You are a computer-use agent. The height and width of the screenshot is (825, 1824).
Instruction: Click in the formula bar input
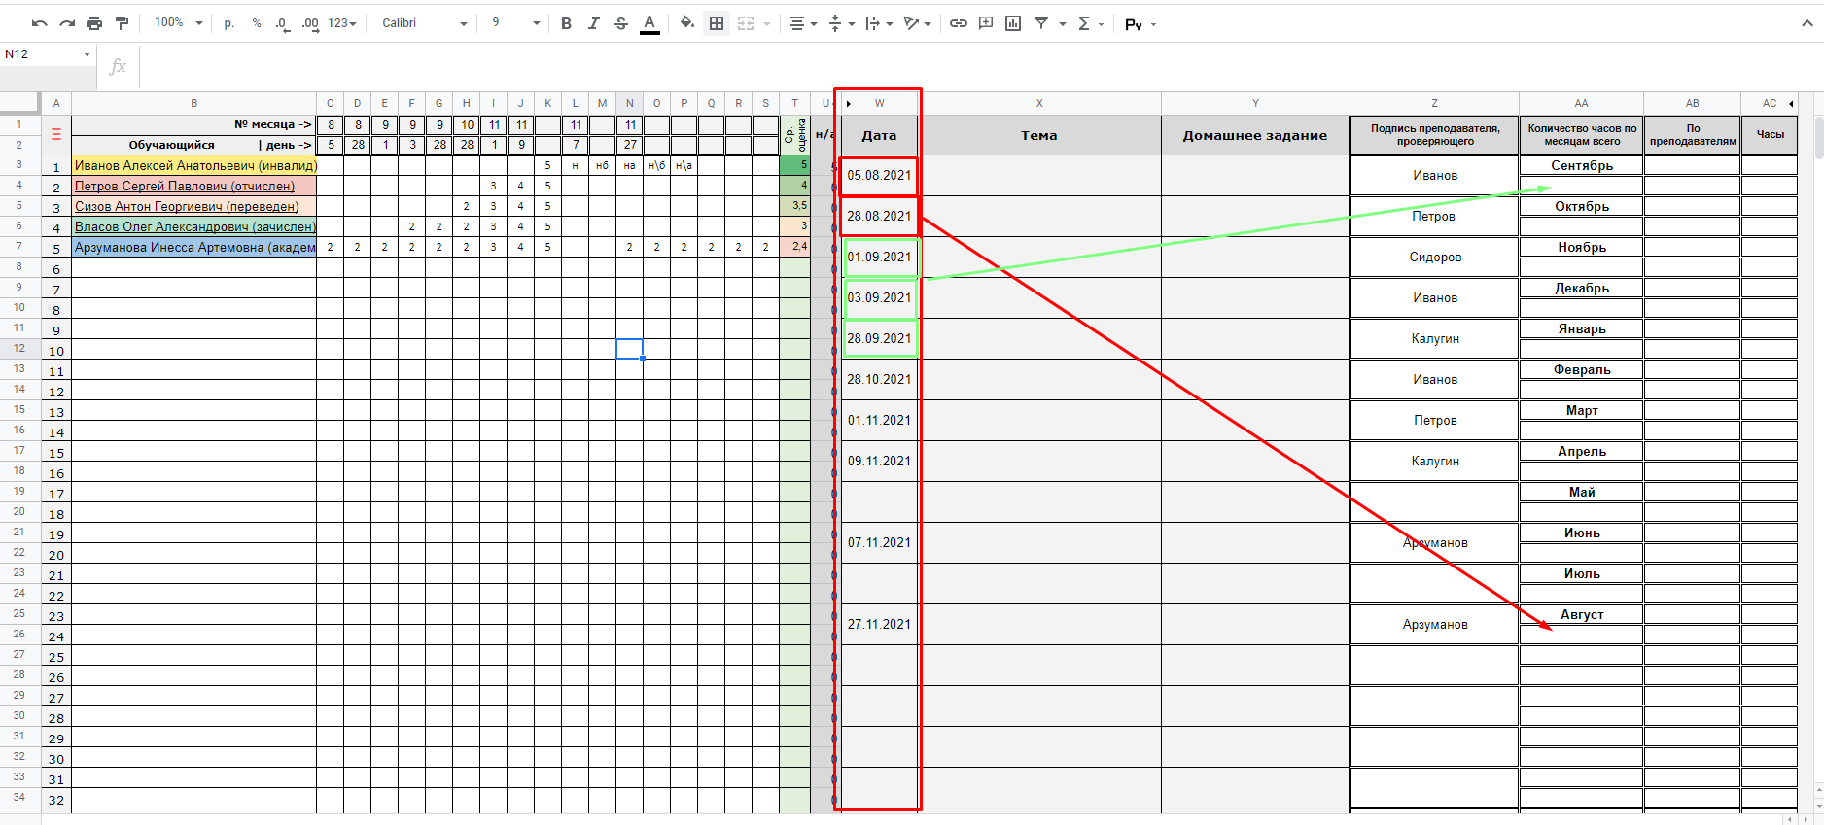980,66
